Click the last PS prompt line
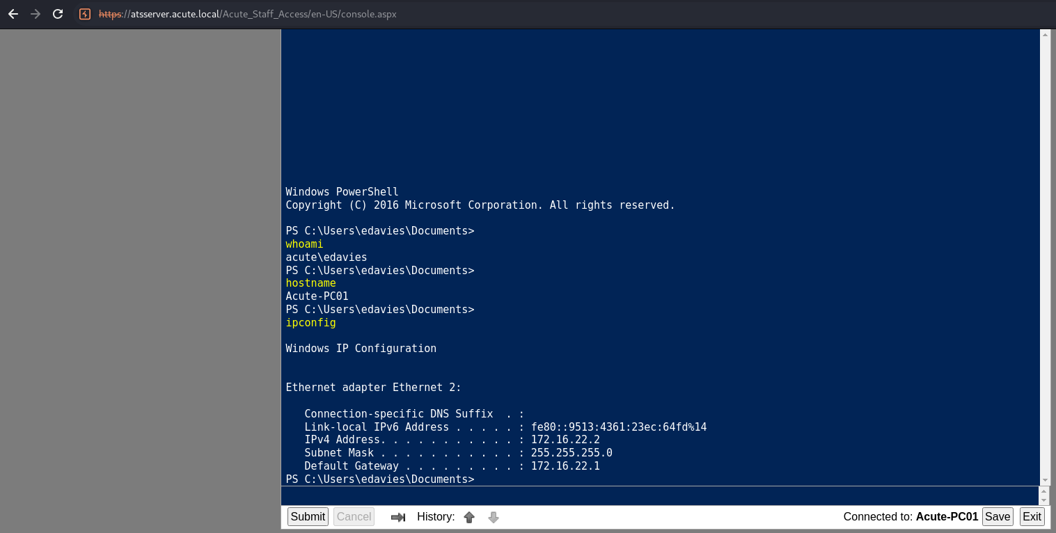The height and width of the screenshot is (533, 1056). [x=379, y=479]
